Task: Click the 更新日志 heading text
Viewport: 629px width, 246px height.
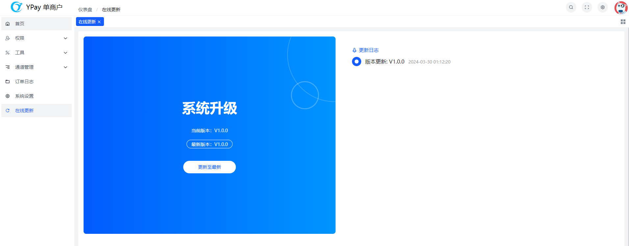Action: coord(369,50)
